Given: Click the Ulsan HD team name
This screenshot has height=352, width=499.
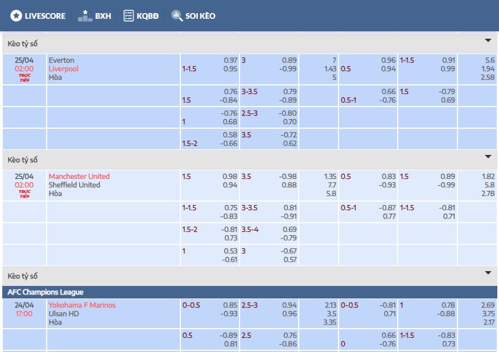Looking at the screenshot, I should click(64, 314).
